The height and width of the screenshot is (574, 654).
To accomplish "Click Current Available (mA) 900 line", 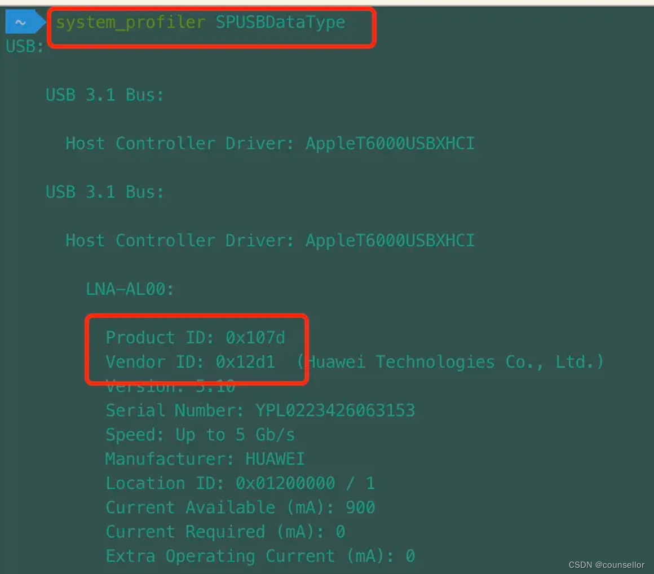I will coord(240,507).
